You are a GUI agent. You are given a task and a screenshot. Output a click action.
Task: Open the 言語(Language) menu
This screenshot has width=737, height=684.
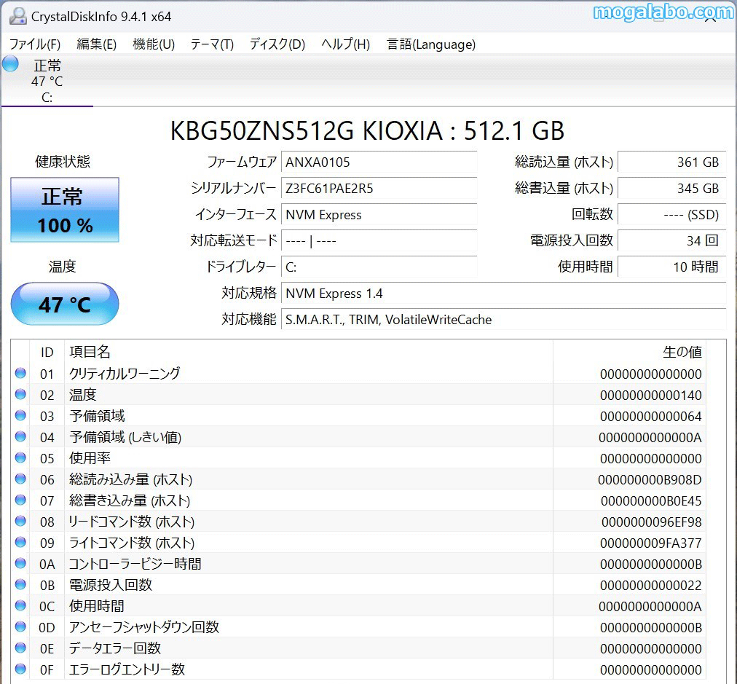(x=431, y=44)
